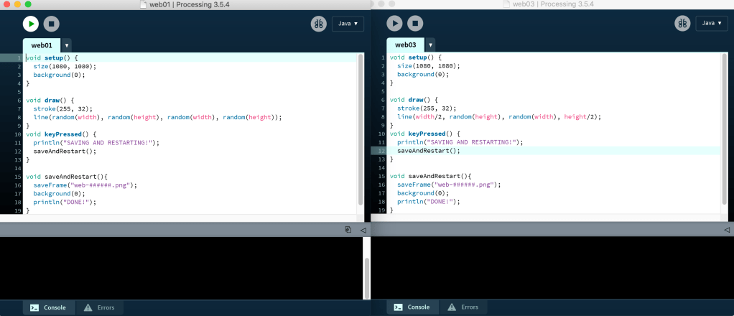Toggle the debugger in web01 window
Screen dimensions: 734x316
(x=318, y=24)
